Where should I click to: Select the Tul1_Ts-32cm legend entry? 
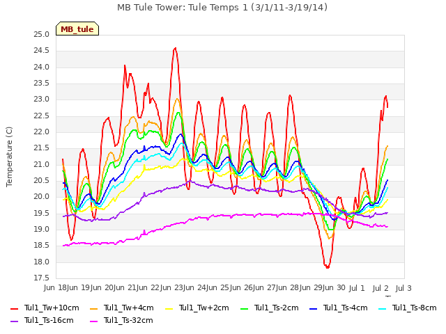click(121, 320)
